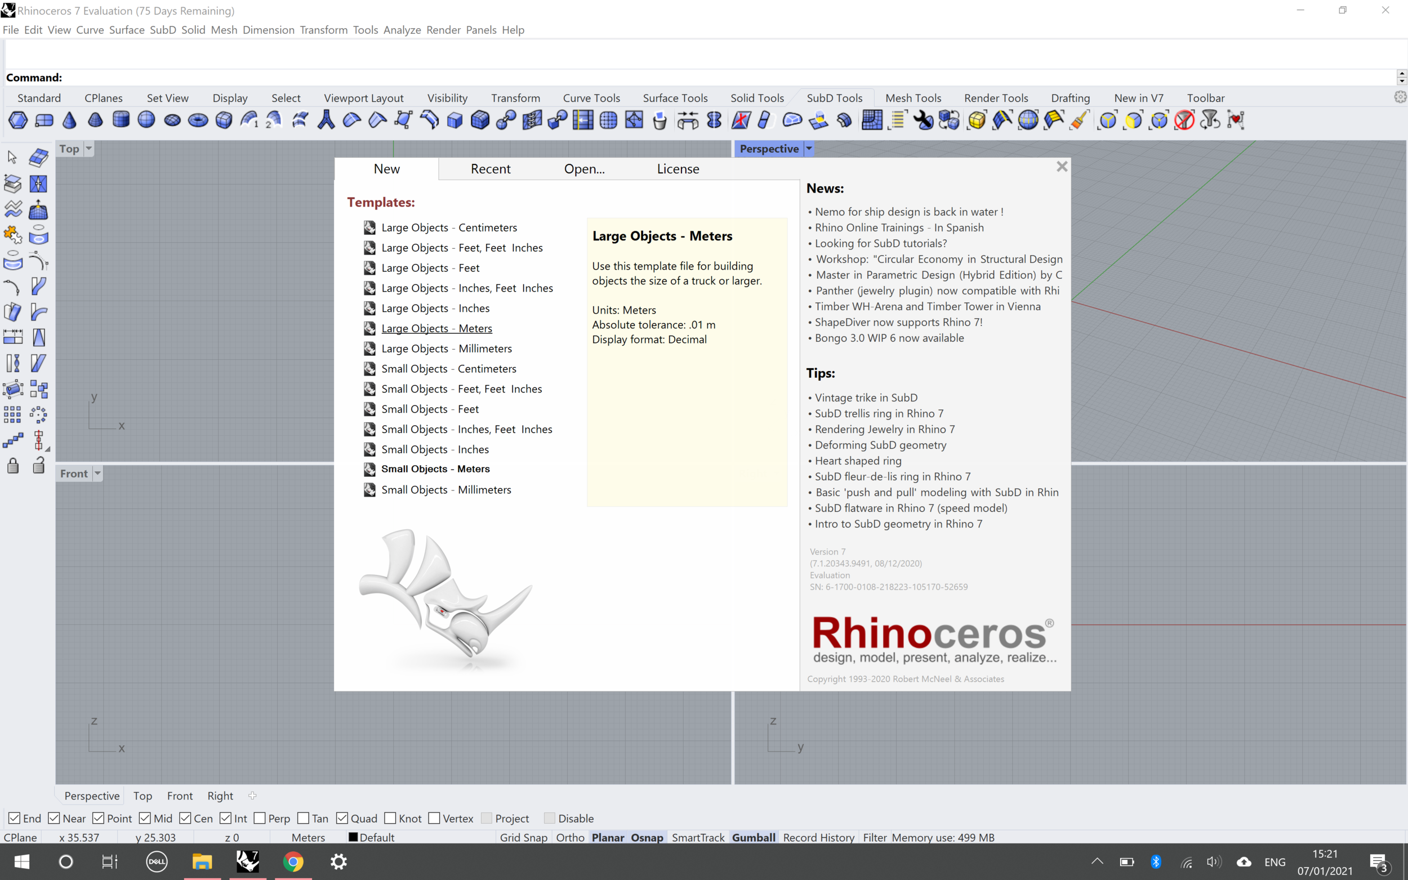Toggle the Near osnap checkbox
Screen dimensions: 1408x880
click(54, 818)
